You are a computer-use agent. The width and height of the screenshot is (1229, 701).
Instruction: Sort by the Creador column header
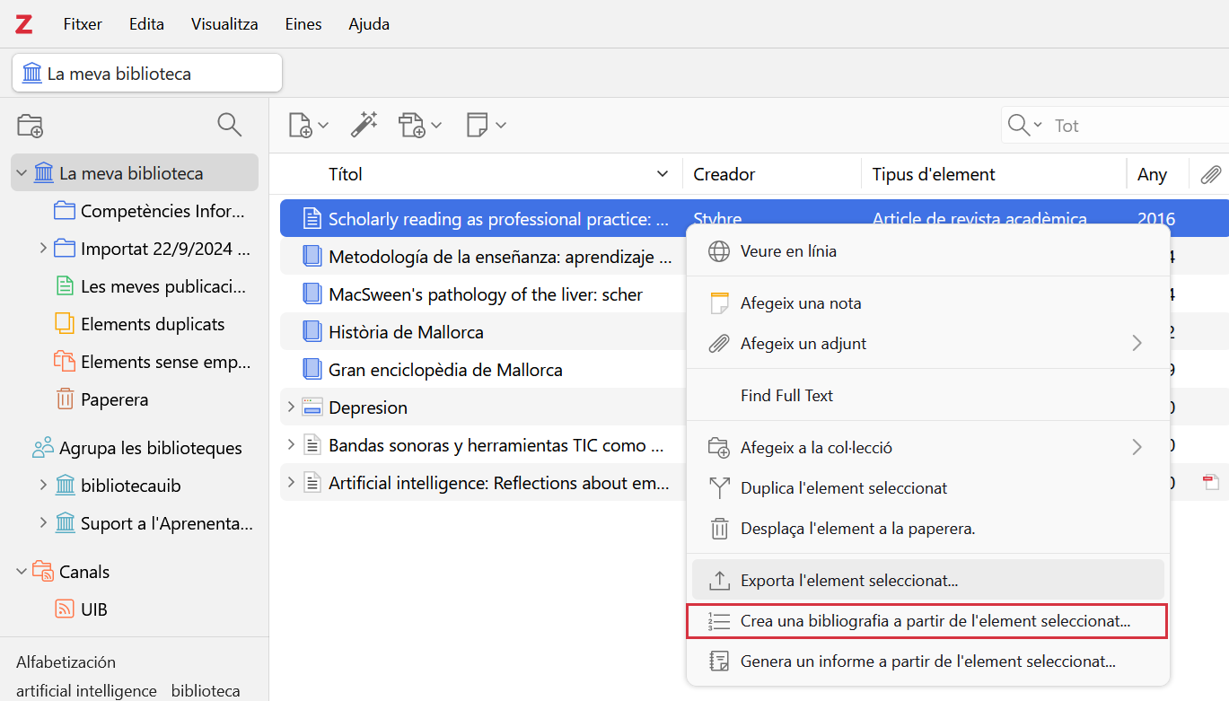tap(772, 174)
